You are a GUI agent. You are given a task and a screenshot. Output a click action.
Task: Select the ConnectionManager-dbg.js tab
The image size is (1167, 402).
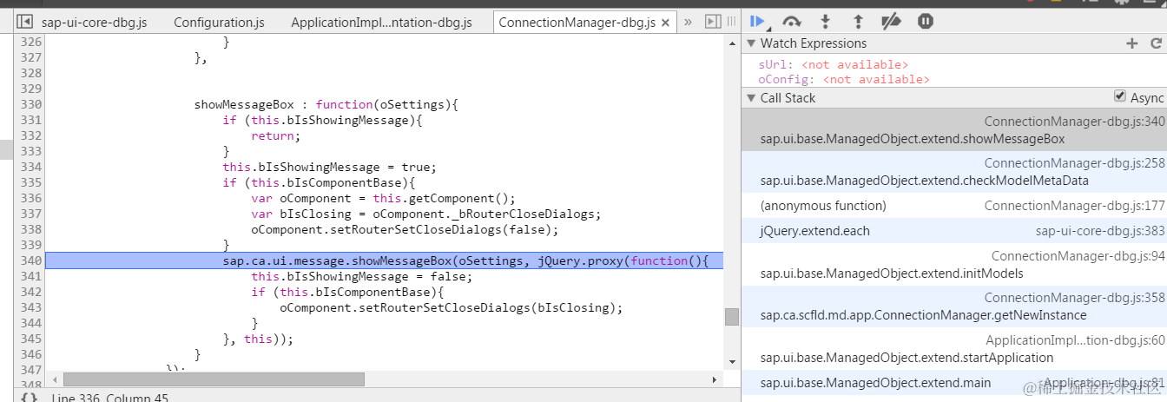tap(577, 23)
